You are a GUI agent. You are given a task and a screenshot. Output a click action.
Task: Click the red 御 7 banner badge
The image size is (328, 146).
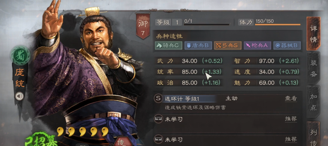pyautogui.click(x=143, y=26)
